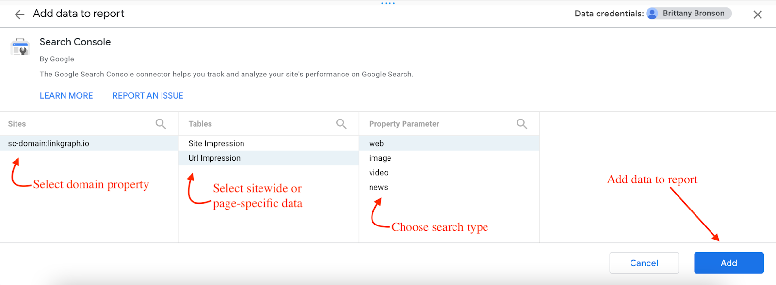Open search in Sites column
Viewport: 776px width, 285px height.
161,124
